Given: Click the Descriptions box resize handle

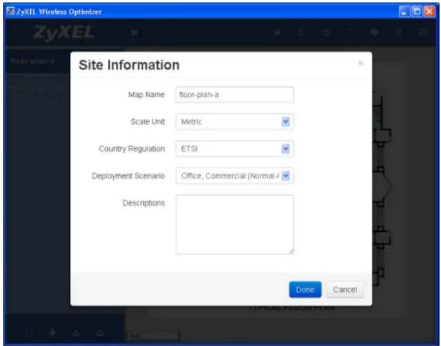Looking at the screenshot, I should 291,251.
